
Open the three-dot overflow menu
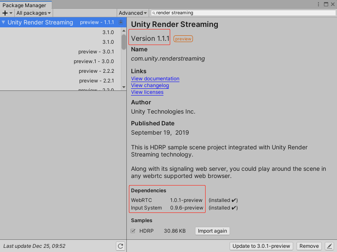point(319,4)
